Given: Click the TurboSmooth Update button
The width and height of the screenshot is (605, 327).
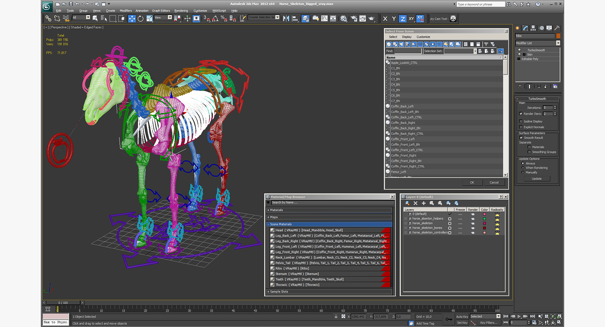Looking at the screenshot, I should tap(537, 179).
